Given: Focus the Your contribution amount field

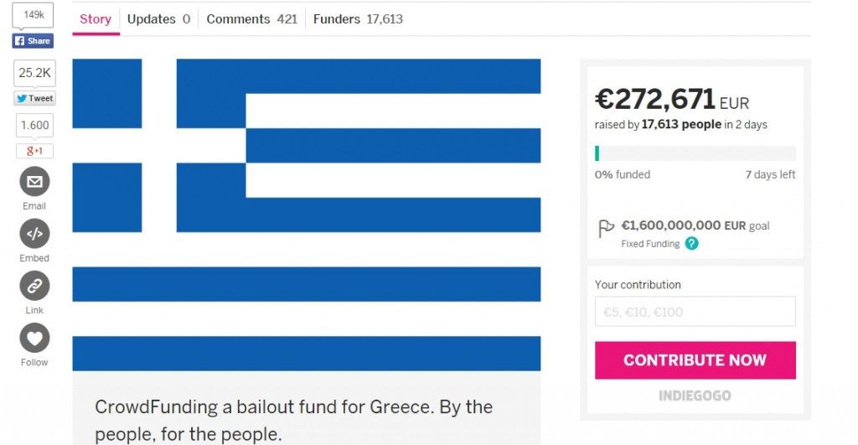Looking at the screenshot, I should coord(695,312).
